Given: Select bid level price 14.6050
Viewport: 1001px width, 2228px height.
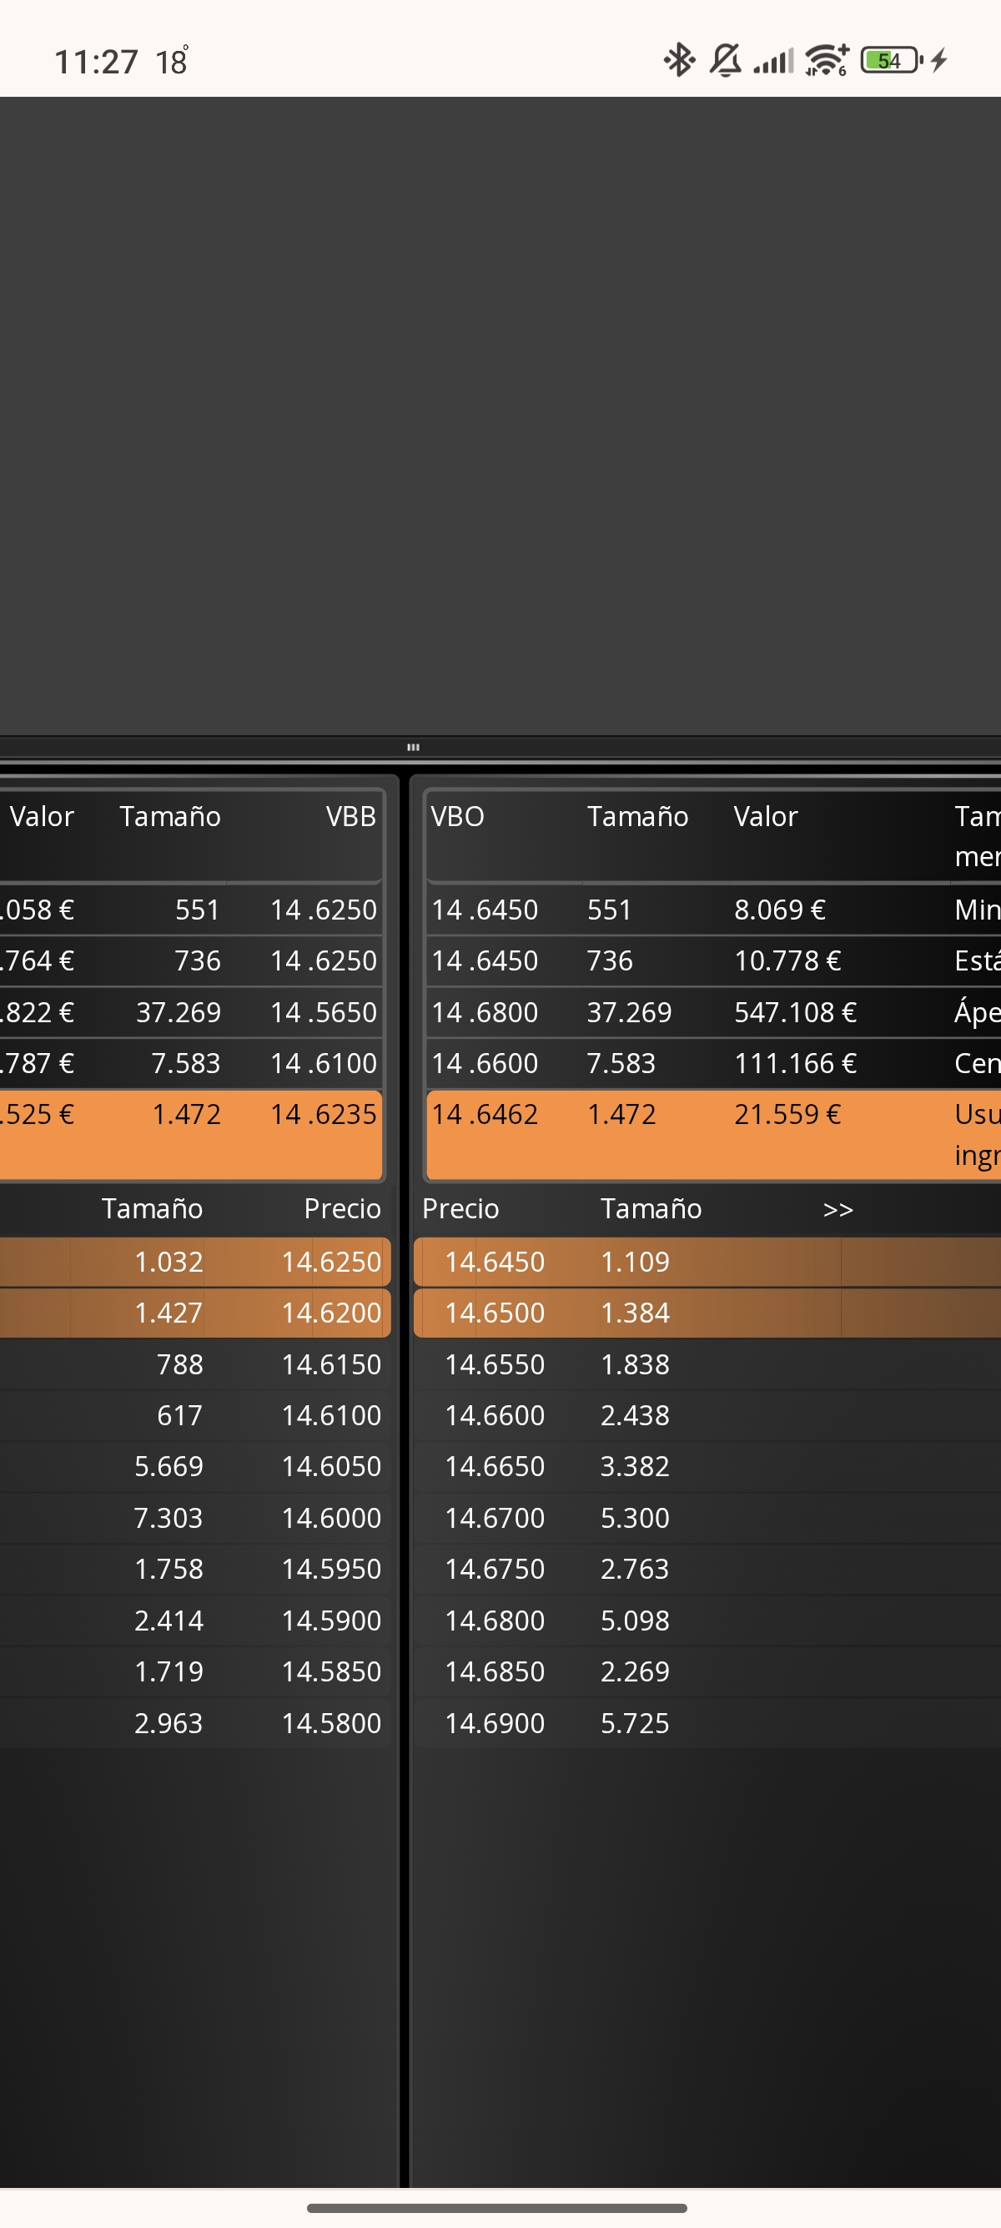Looking at the screenshot, I should point(331,1467).
